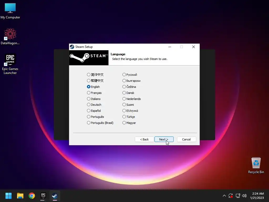Go back with the Back button
The width and height of the screenshot is (269, 202).
(144, 139)
